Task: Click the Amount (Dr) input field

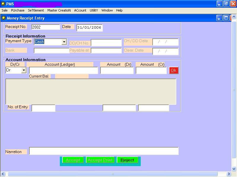Action: click(117, 70)
